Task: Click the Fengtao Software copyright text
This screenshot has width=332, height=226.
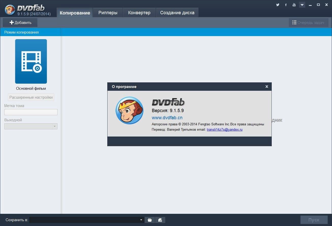Action: coord(208,124)
